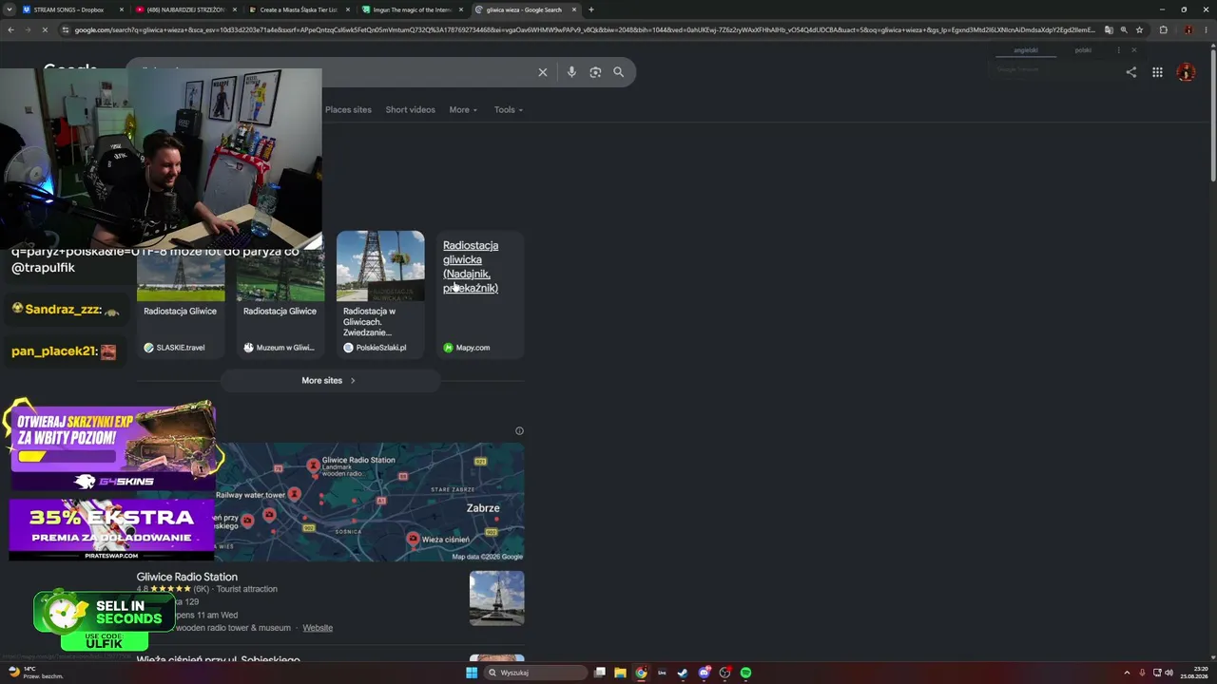This screenshot has width=1217, height=684.
Task: Expand the More search filters dropdown
Action: pos(463,110)
